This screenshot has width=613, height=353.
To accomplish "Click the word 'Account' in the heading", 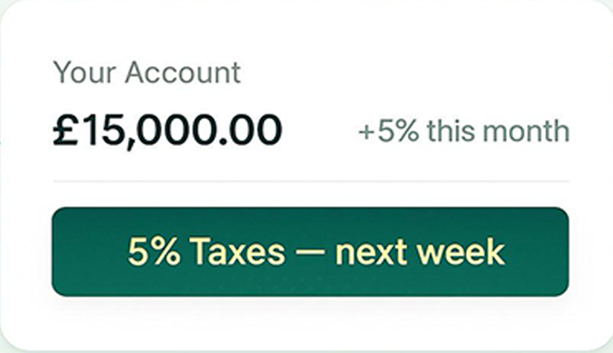I will (182, 73).
